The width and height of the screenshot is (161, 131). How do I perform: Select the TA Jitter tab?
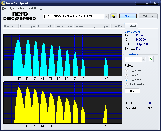[x=131, y=26]
